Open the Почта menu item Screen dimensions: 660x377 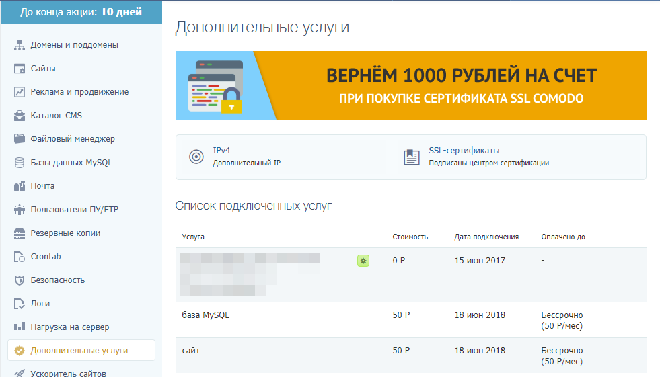pyautogui.click(x=42, y=186)
